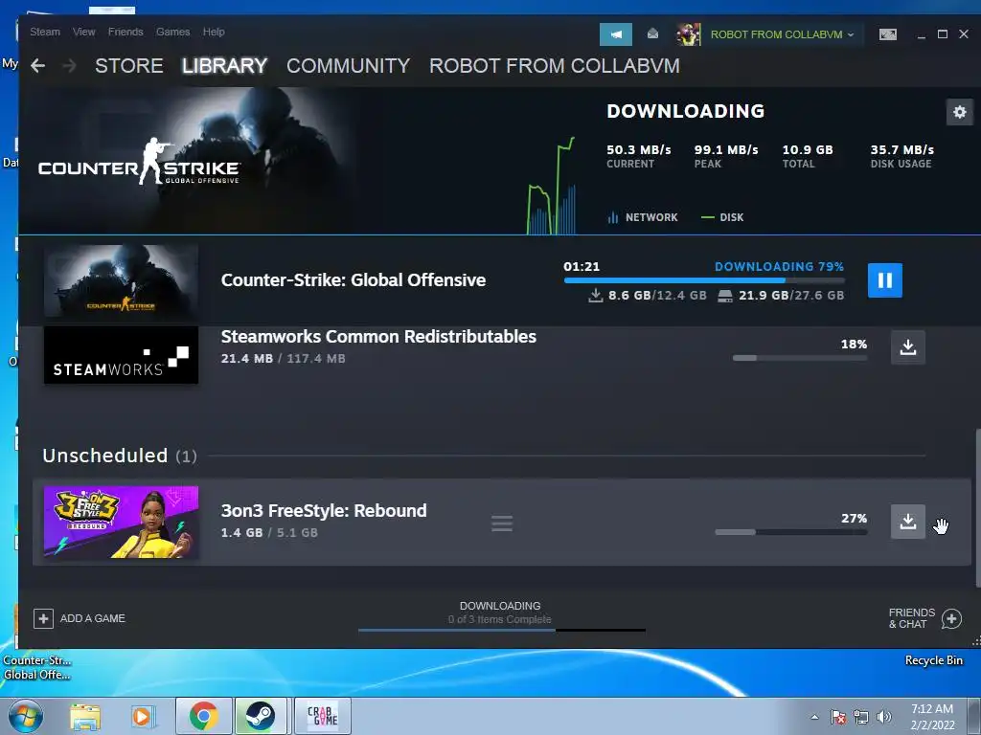
Task: Click the DOWNLOADING 79% status text
Action: (x=779, y=266)
